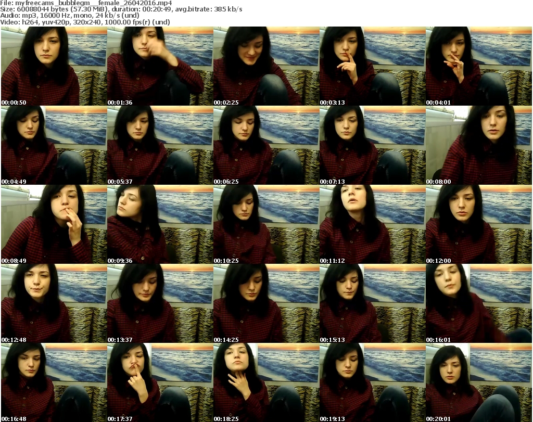Click the Video h264 info line
The image size is (533, 422).
(x=85, y=22)
